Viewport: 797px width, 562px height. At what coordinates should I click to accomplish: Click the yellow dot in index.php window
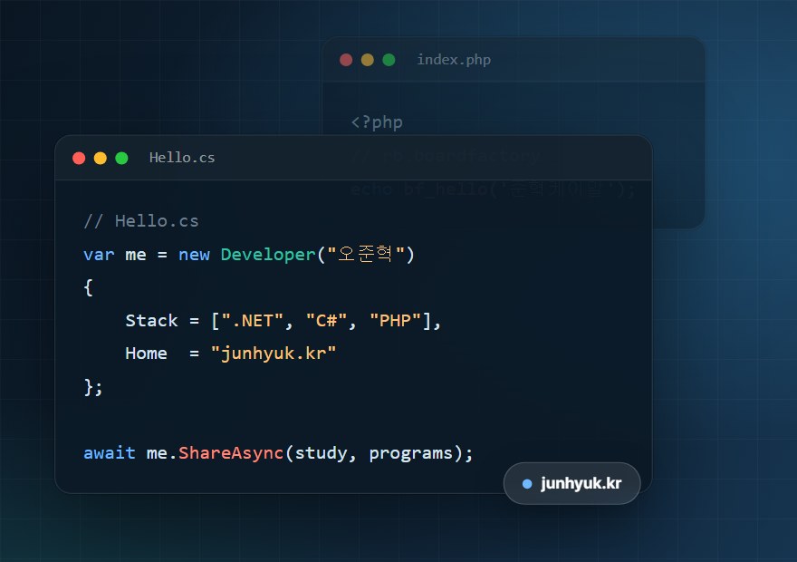click(x=368, y=60)
